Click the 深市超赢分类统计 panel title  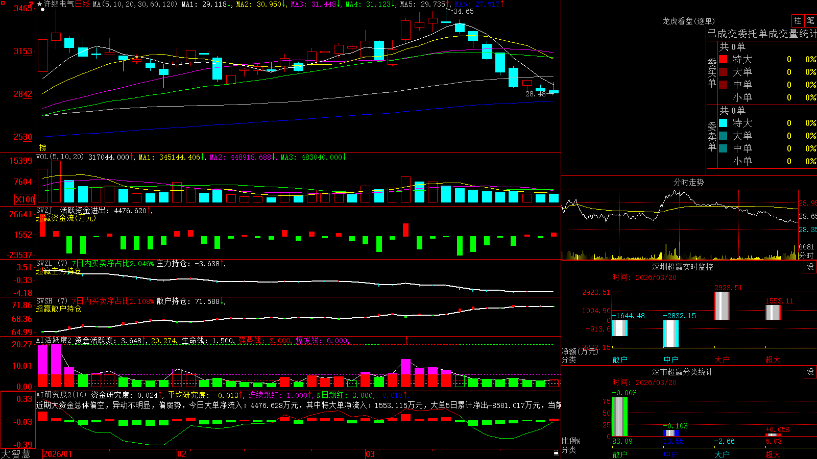(682, 372)
